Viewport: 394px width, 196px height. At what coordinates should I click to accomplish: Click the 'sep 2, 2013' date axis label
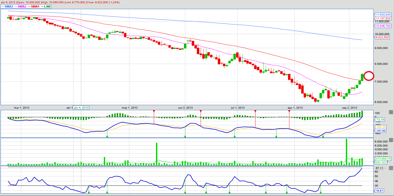tap(349, 108)
